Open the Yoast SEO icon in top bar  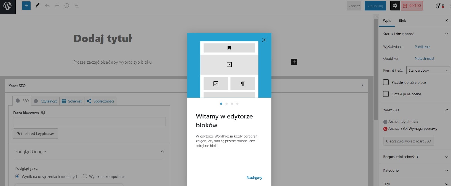click(x=439, y=6)
